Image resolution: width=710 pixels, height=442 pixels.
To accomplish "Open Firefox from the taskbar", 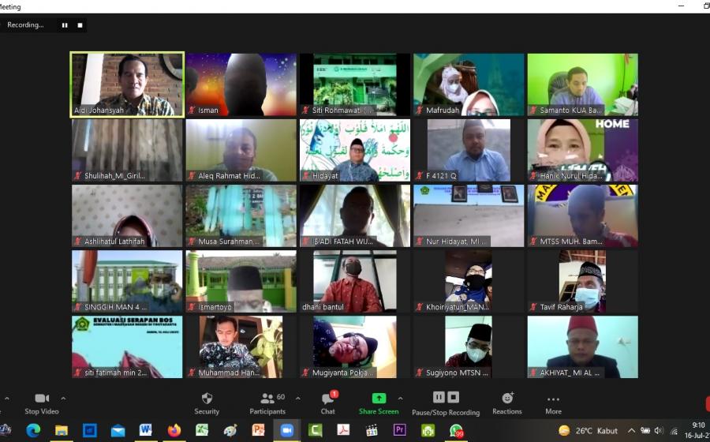I will (x=174, y=430).
